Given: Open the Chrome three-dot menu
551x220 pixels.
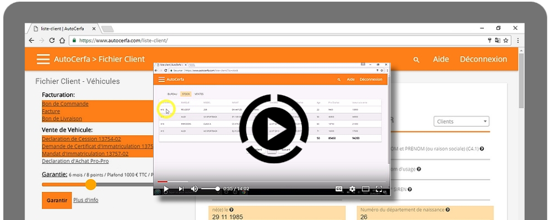Looking at the screenshot, I should 518,40.
